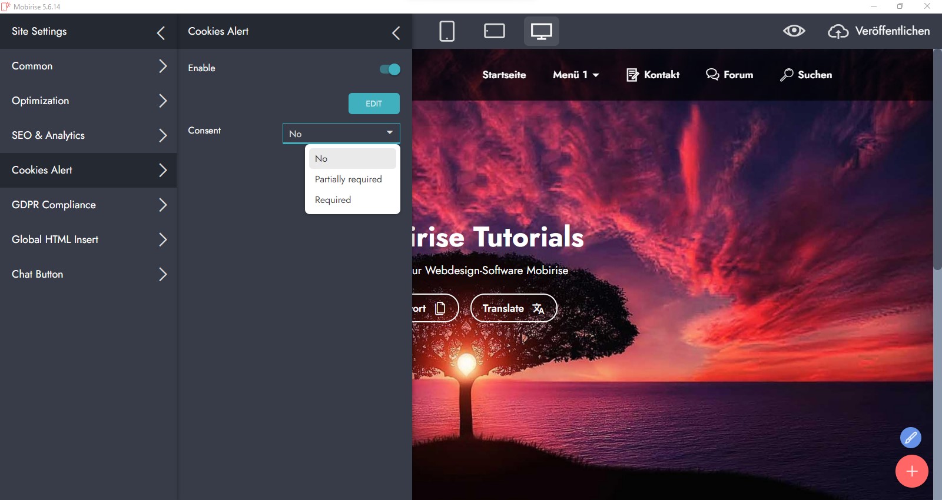Click the Translate button on the page
The width and height of the screenshot is (942, 500).
513,308
